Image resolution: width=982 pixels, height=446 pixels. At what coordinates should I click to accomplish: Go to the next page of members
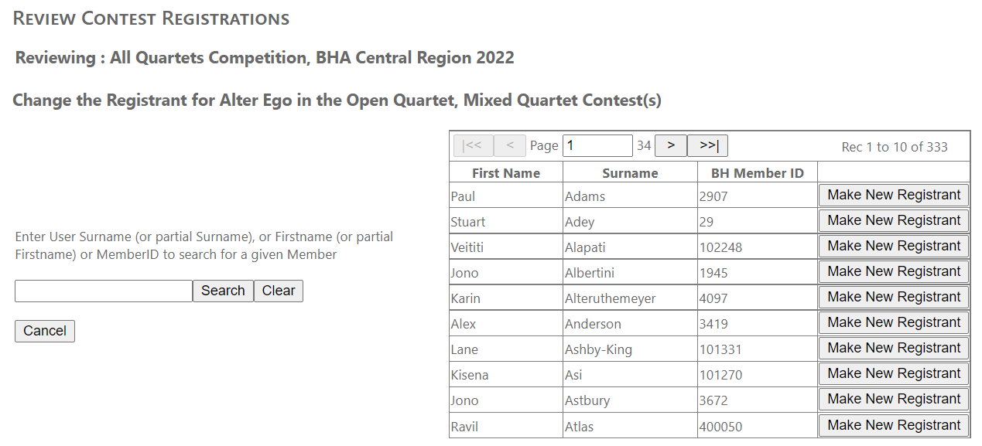tap(671, 146)
